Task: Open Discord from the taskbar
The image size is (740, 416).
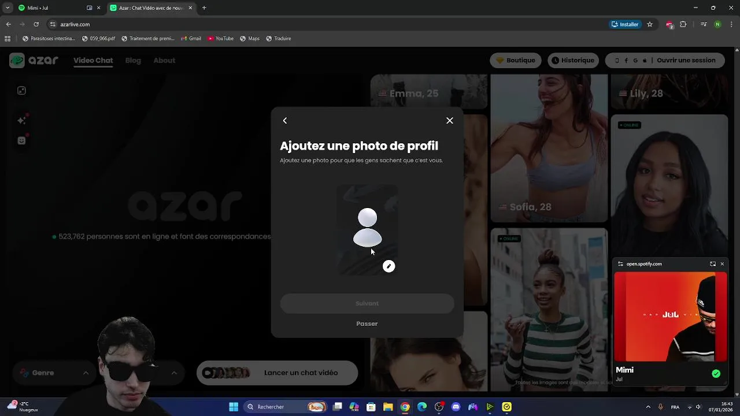Action: (x=456, y=407)
